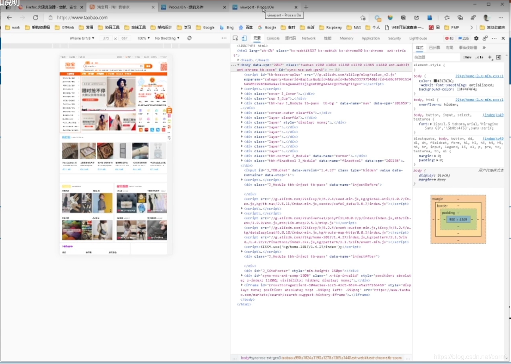Toggle the .cls class editor

[480, 57]
